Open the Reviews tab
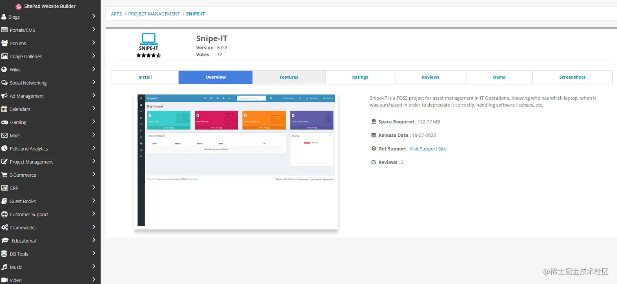The width and height of the screenshot is (617, 284). [x=431, y=77]
